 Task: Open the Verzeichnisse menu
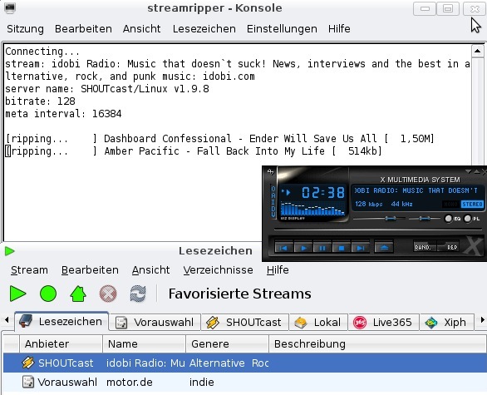coord(218,270)
